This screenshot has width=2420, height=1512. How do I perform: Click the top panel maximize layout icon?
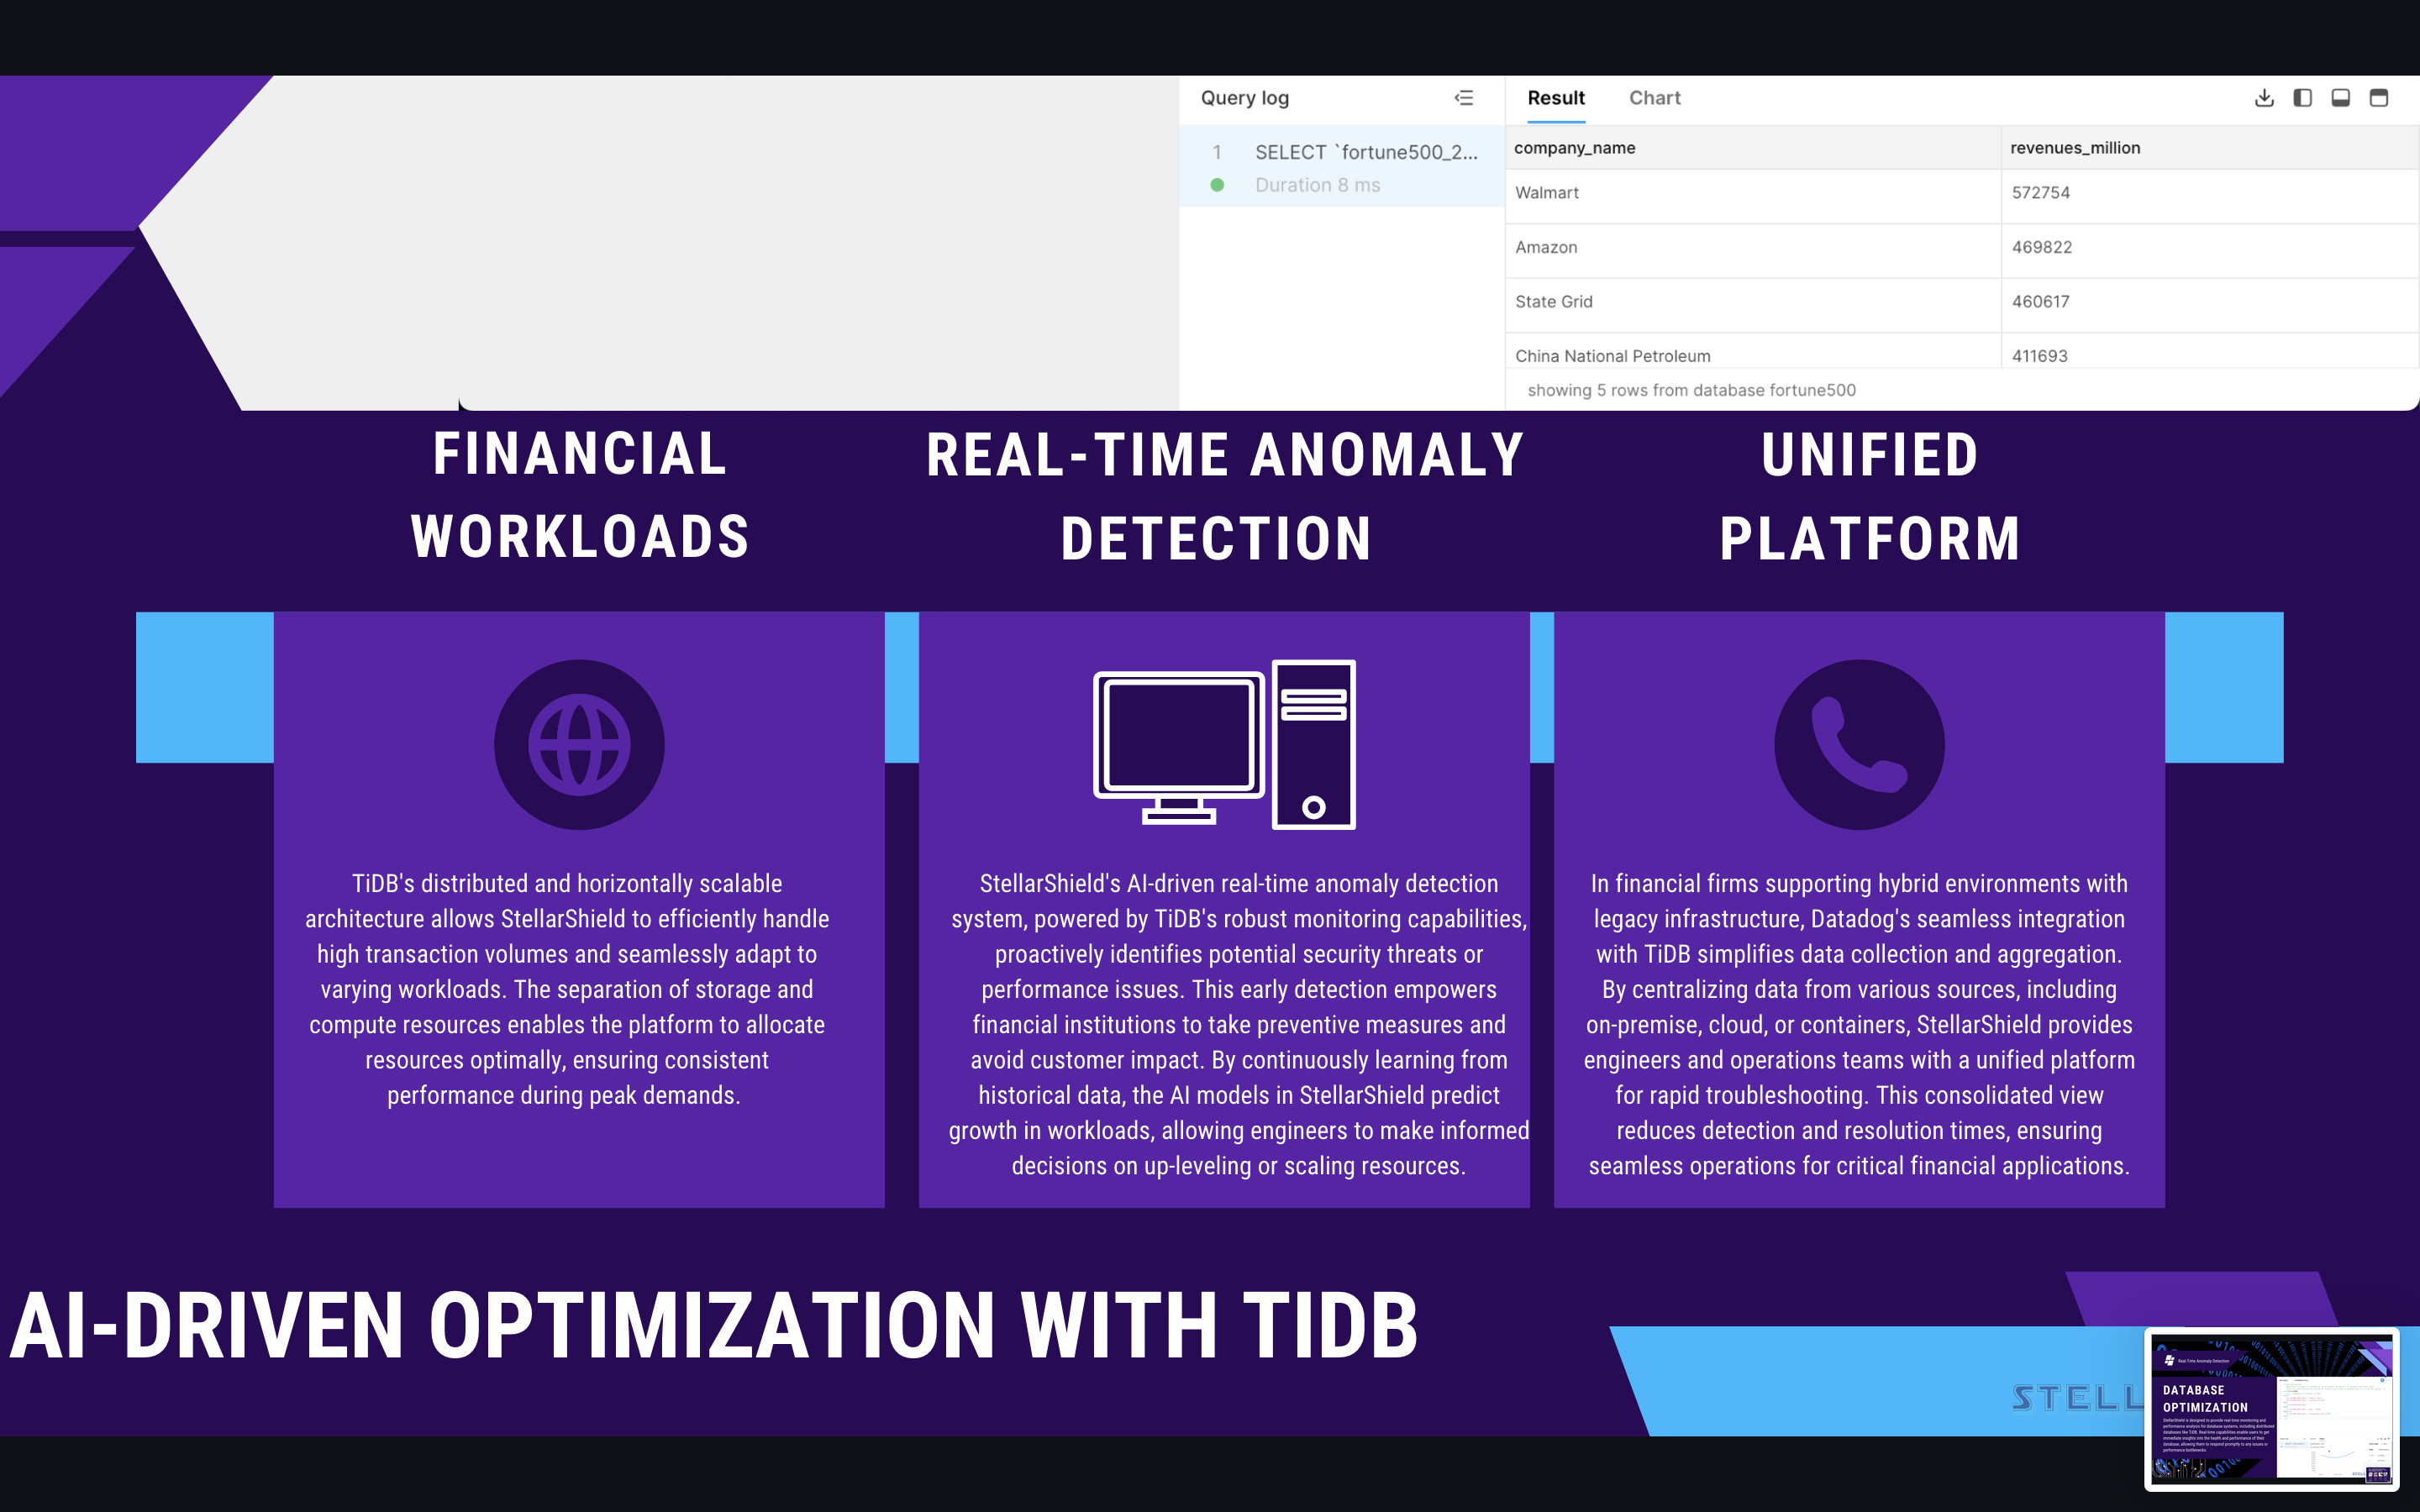pos(2379,98)
